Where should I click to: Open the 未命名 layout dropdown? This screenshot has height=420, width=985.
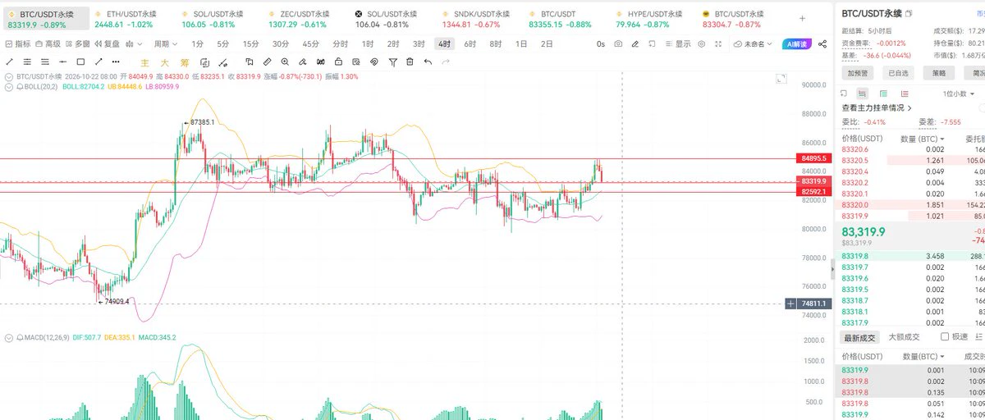[x=753, y=44]
